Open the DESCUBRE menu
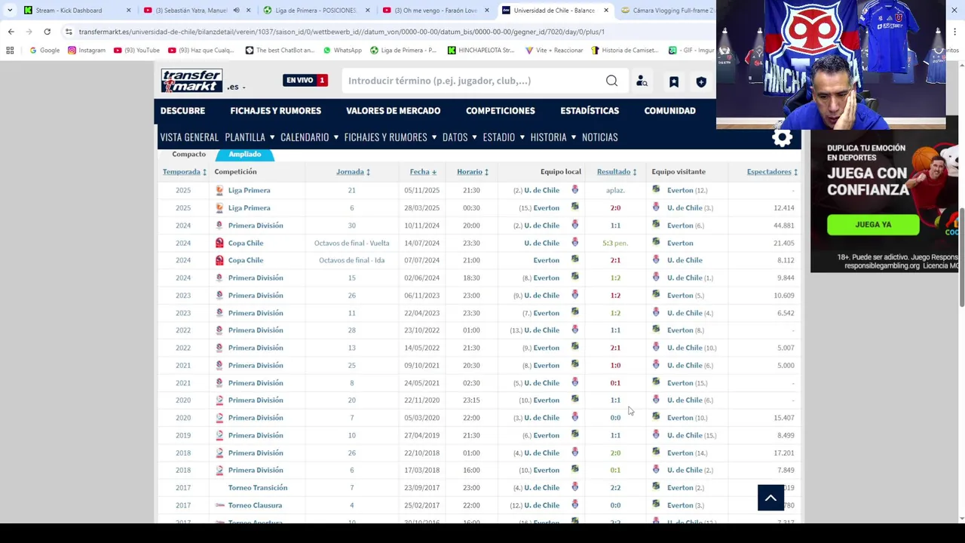This screenshot has height=543, width=965. pos(182,111)
